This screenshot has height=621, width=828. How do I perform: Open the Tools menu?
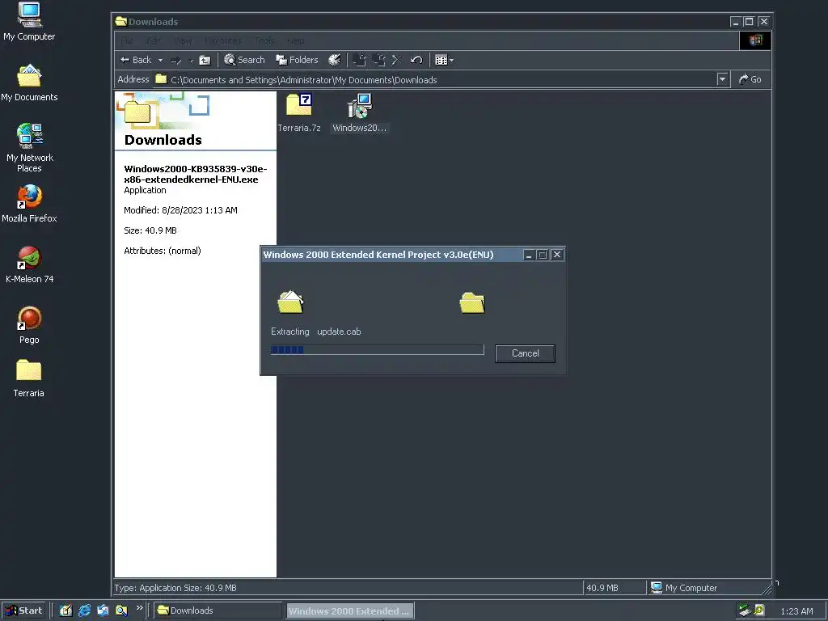264,40
